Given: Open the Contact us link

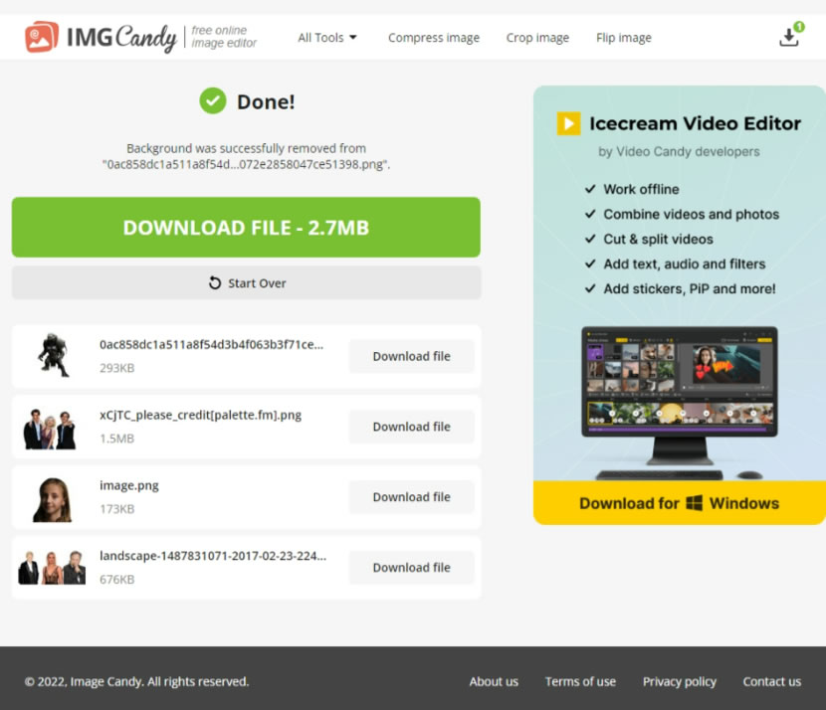Looking at the screenshot, I should (771, 681).
